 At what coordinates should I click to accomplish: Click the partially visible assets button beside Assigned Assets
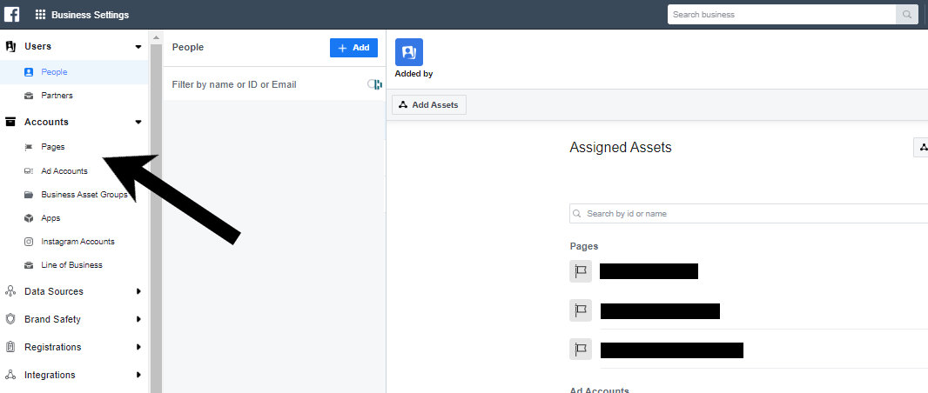tap(921, 147)
